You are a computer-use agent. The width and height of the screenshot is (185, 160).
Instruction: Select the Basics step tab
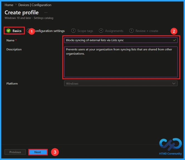pyautogui.click(x=14, y=31)
